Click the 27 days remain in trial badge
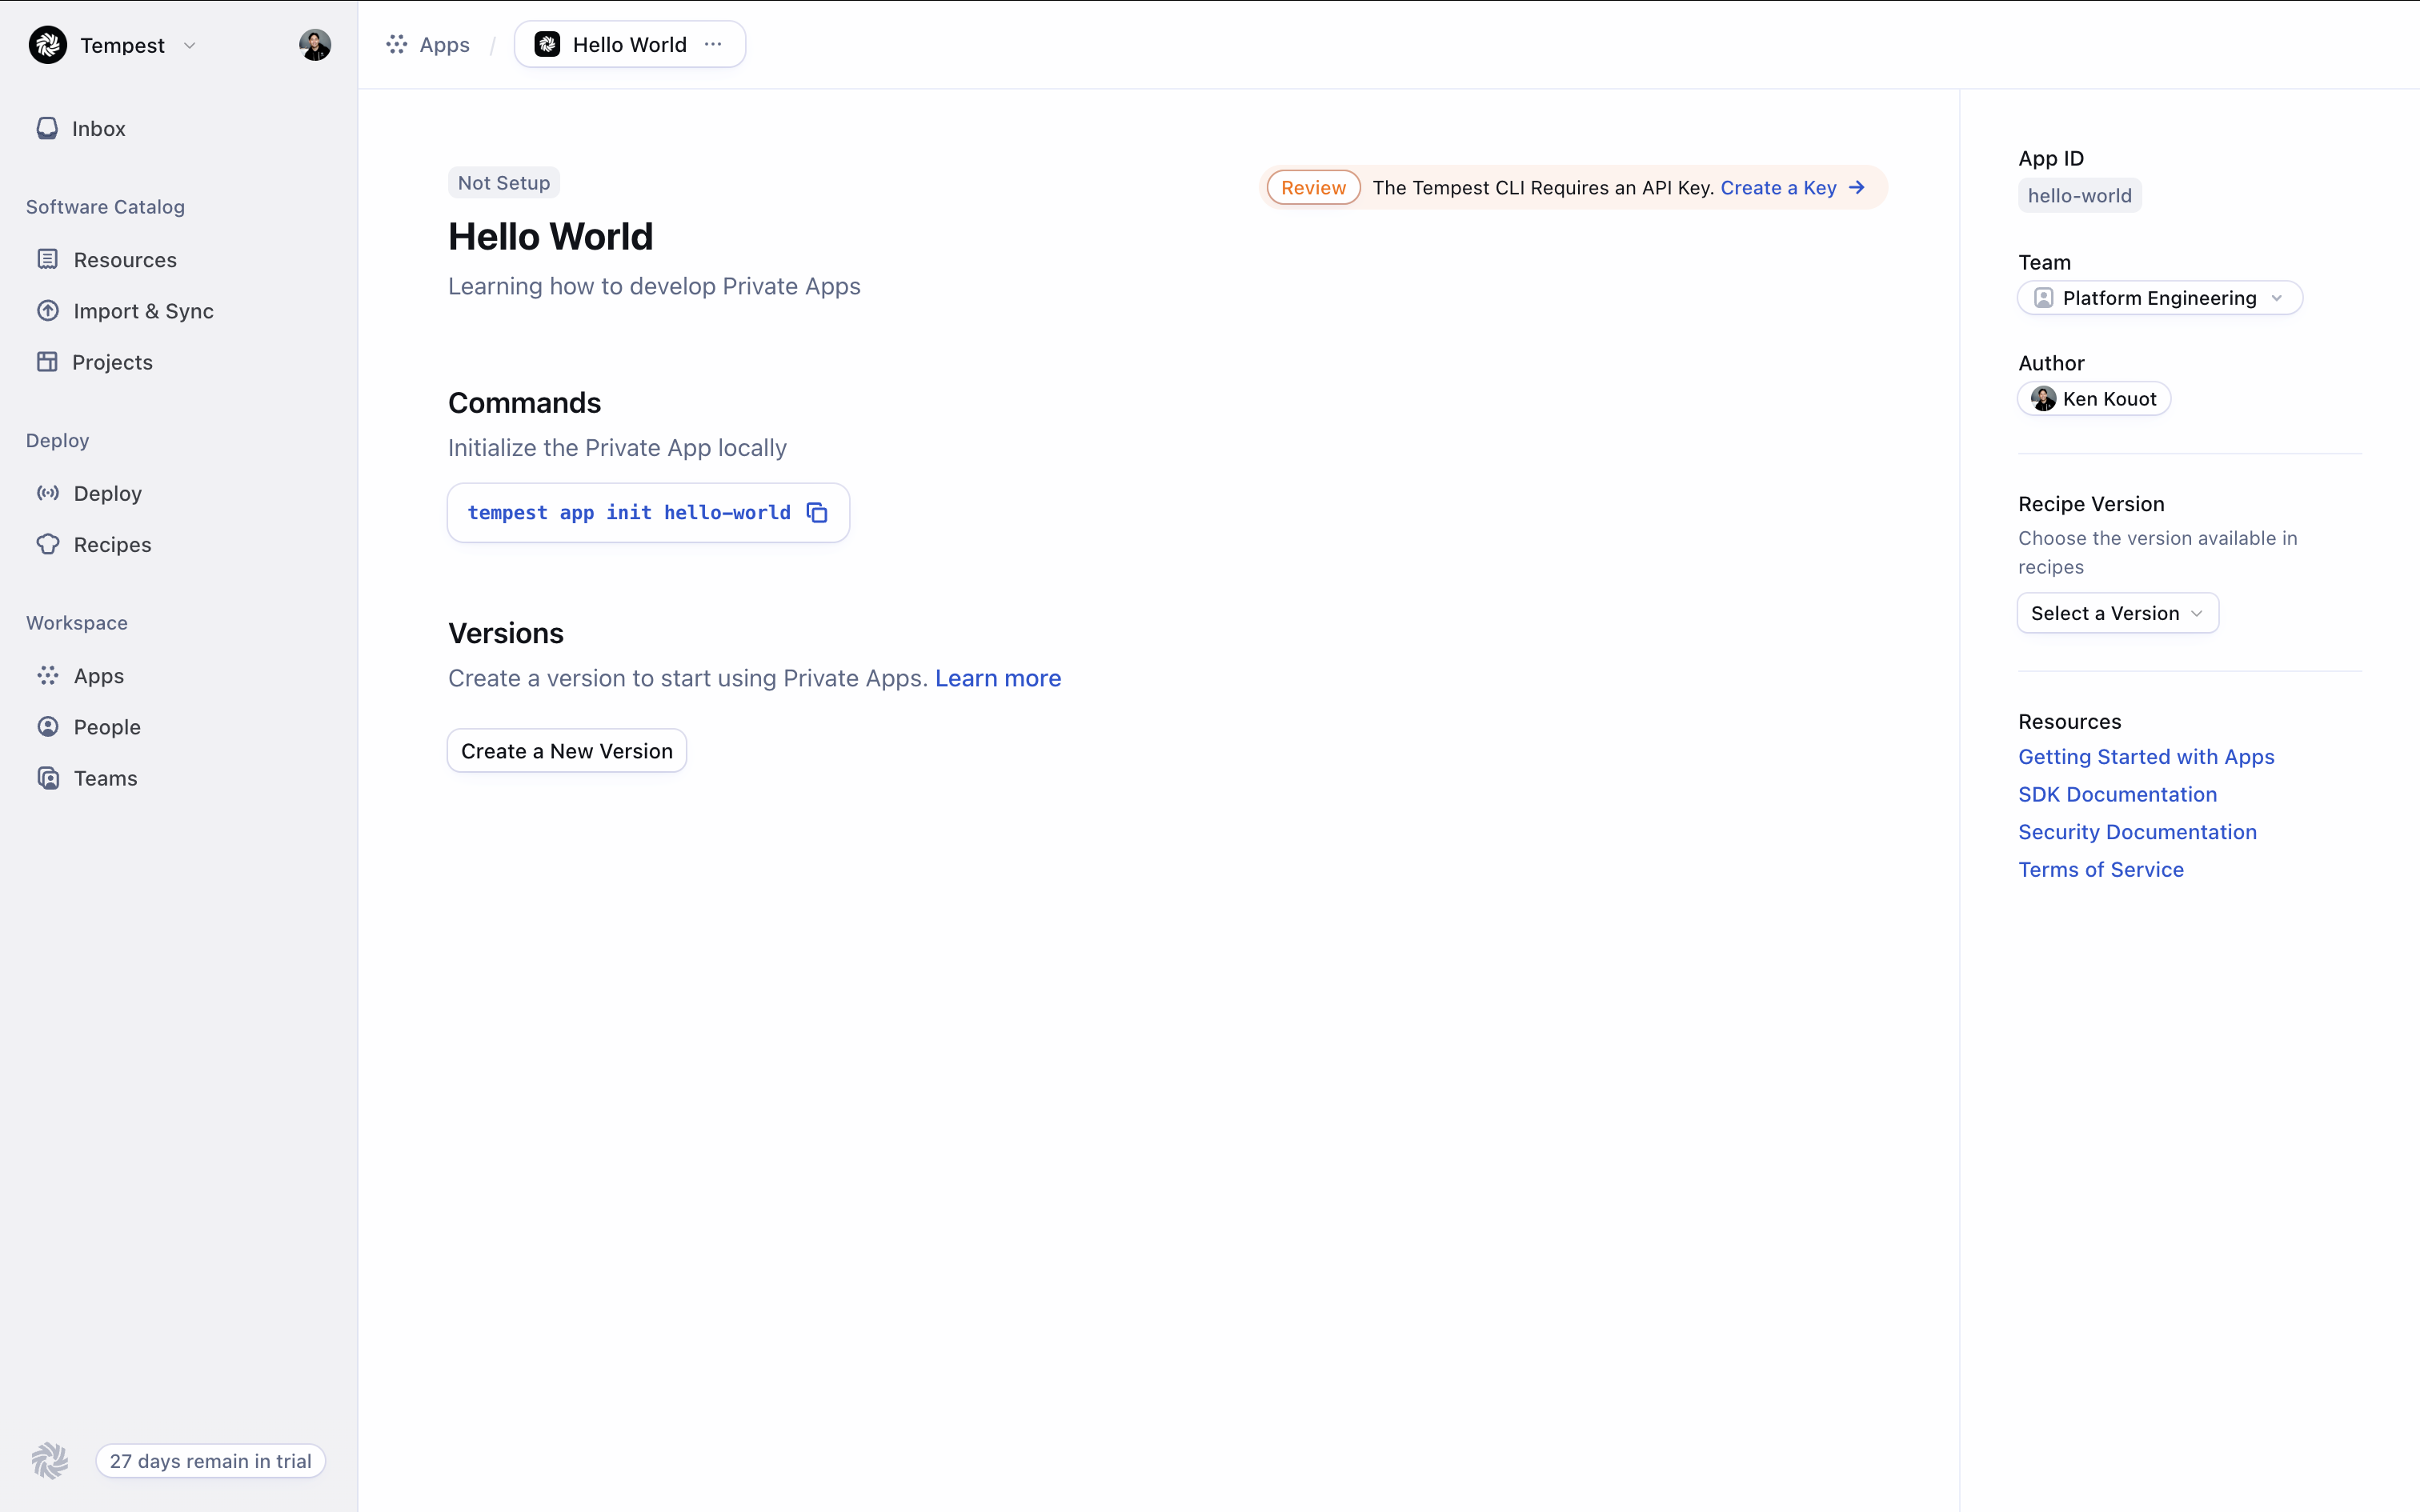 click(x=210, y=1460)
